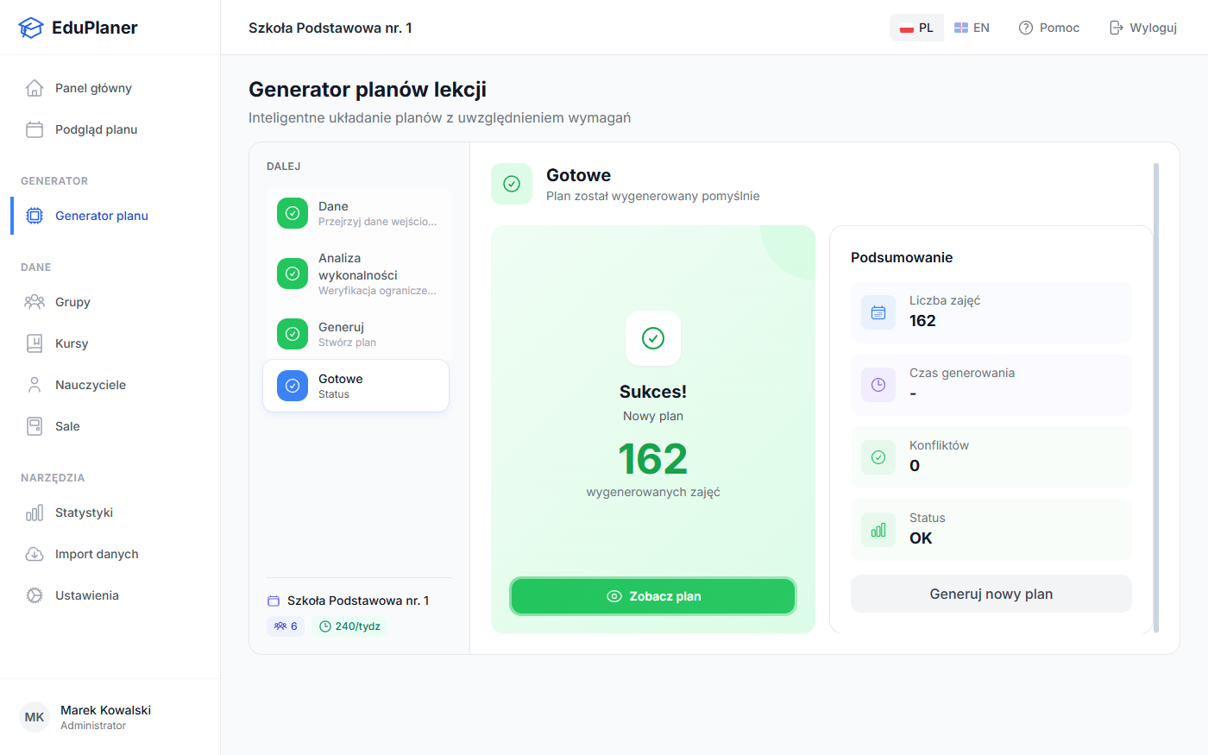1208x755 pixels.
Task: Click the gear icon for Ustawienia
Action: (35, 595)
